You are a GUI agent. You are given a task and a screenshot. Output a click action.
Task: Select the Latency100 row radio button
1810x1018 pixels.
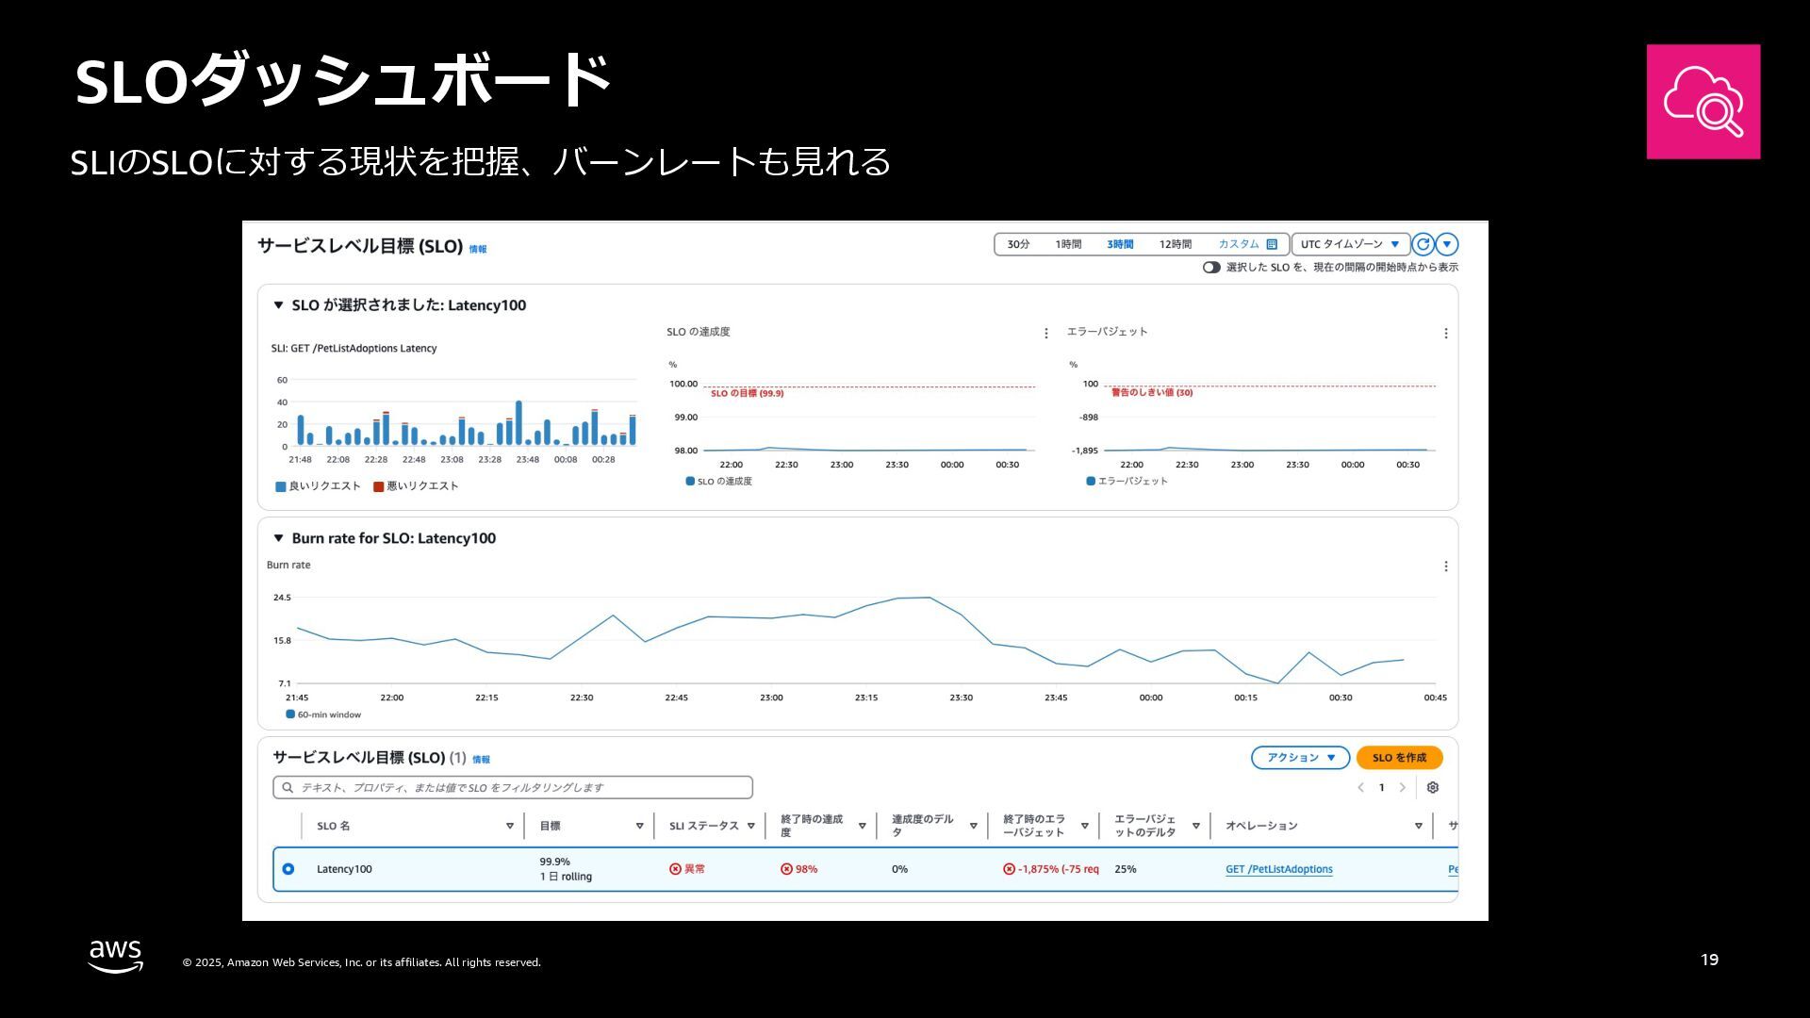click(x=288, y=869)
